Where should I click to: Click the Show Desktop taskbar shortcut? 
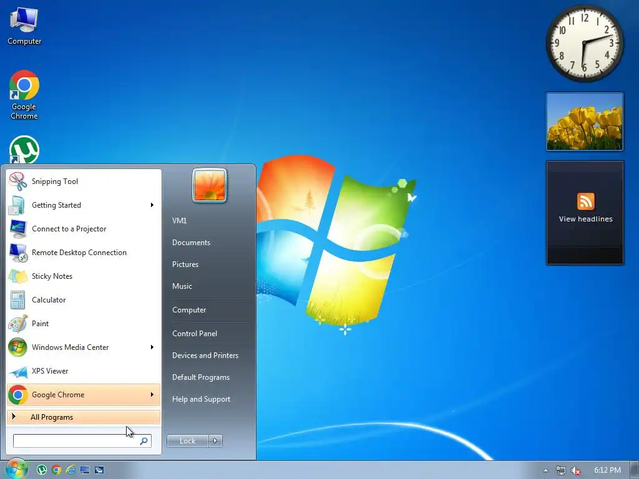point(85,470)
